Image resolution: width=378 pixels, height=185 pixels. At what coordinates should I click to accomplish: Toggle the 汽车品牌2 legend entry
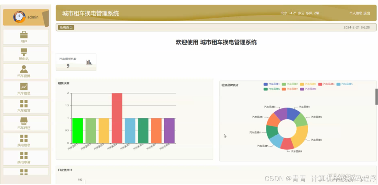coord(290,84)
